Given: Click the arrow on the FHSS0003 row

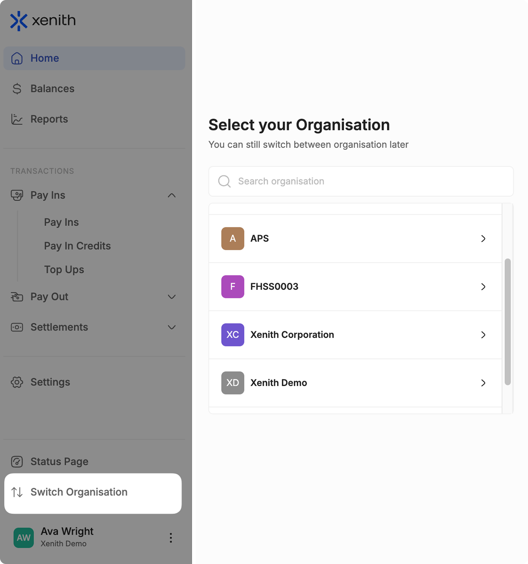Looking at the screenshot, I should [483, 287].
